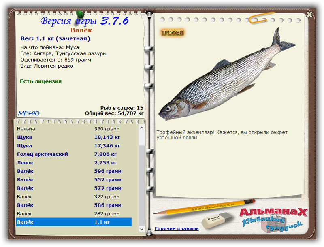The height and width of the screenshot is (247, 324).
Task: Select the Валёк 572 грамм row
Action: coord(74,188)
